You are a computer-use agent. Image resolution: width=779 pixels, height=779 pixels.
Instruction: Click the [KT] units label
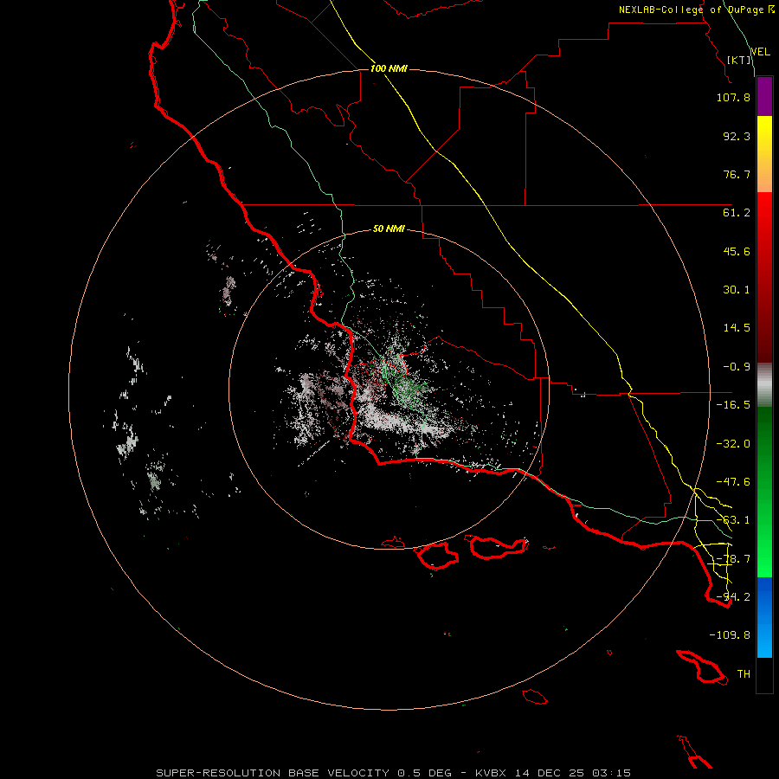point(739,60)
